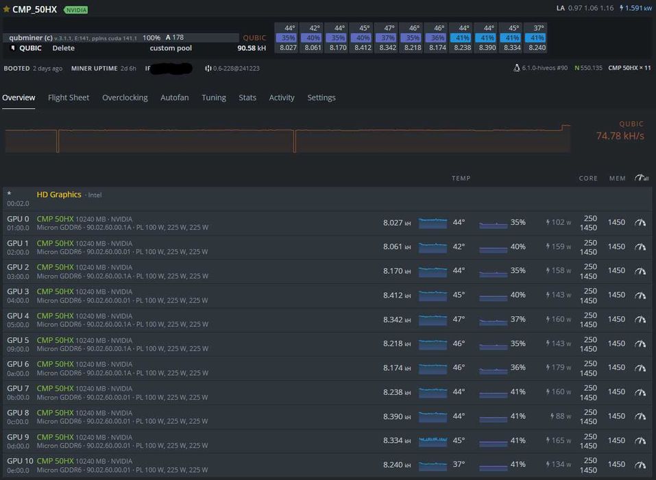
Task: Open overclock speedometer for GPU 2
Action: (640, 271)
